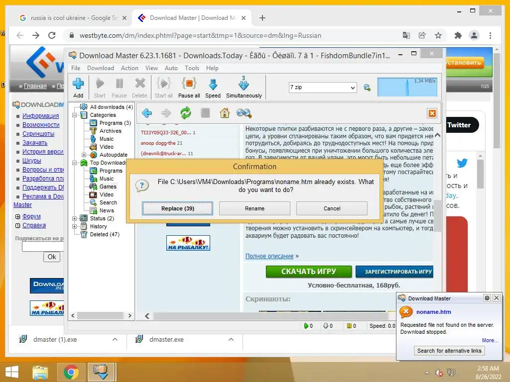The image size is (510, 382).
Task: Open the Download menu
Action: [101, 68]
